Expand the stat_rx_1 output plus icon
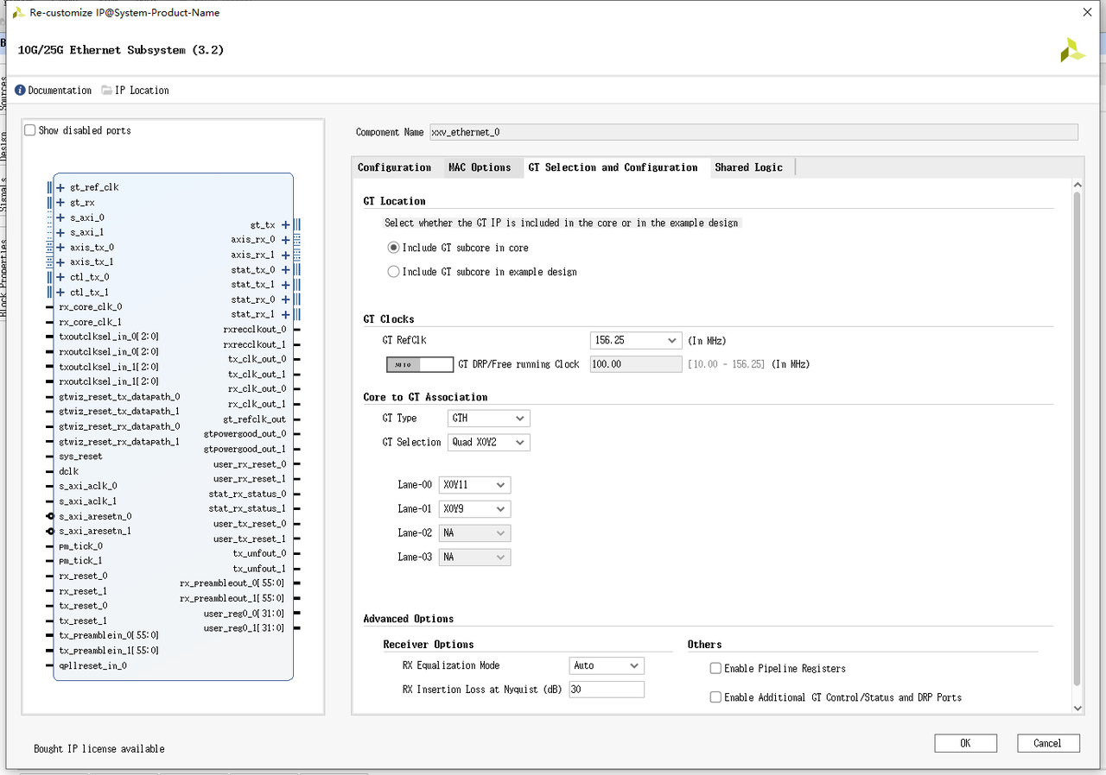Screen dimensions: 1106x775 [x=286, y=314]
